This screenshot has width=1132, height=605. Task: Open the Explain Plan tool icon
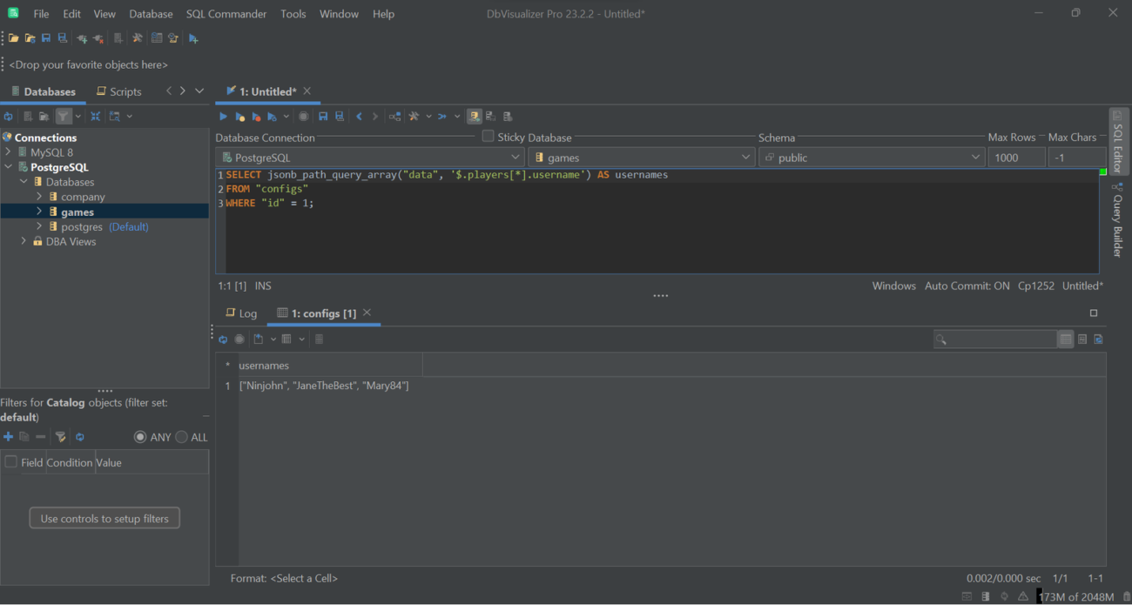[x=393, y=116]
